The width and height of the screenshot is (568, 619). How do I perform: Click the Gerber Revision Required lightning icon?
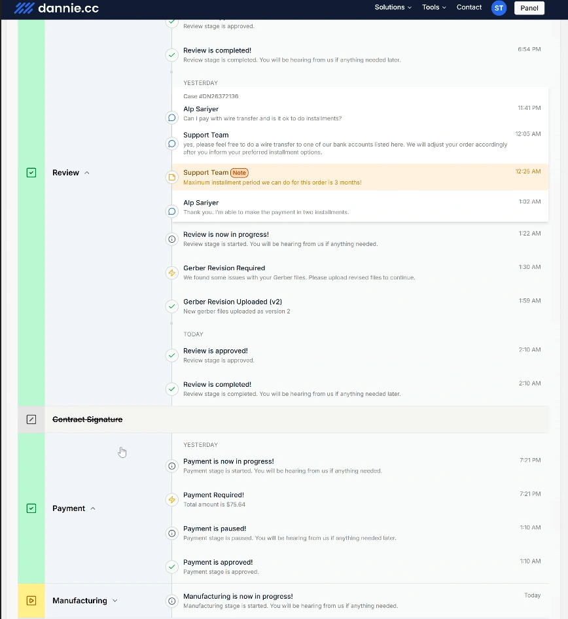(172, 273)
